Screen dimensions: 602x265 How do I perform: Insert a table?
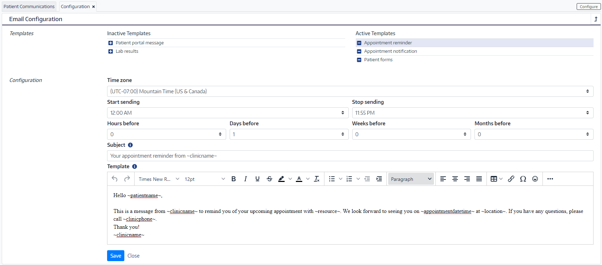[x=494, y=179]
